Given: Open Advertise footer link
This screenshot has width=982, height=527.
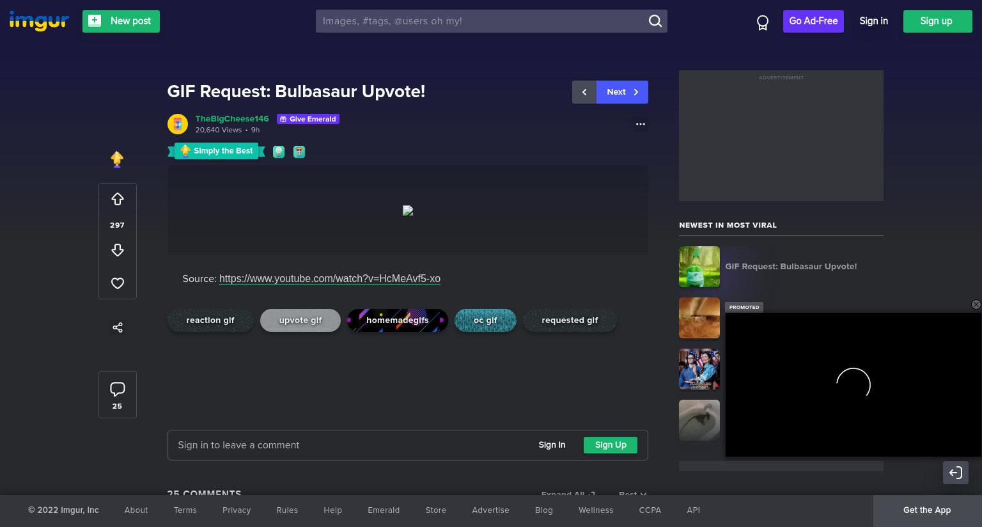Looking at the screenshot, I should (x=490, y=510).
